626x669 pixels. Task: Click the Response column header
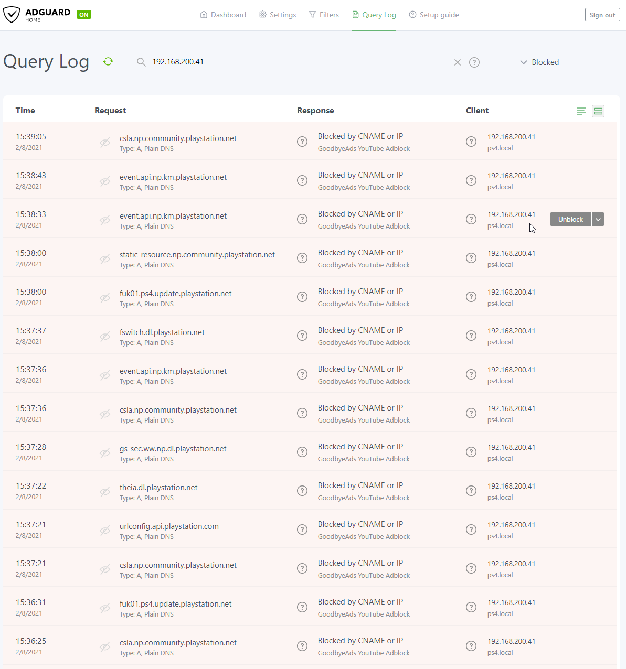(315, 111)
